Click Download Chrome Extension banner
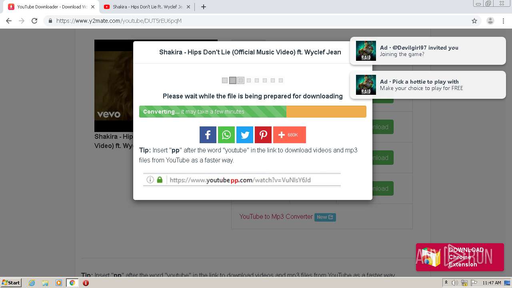Image resolution: width=512 pixels, height=288 pixels. (x=460, y=257)
